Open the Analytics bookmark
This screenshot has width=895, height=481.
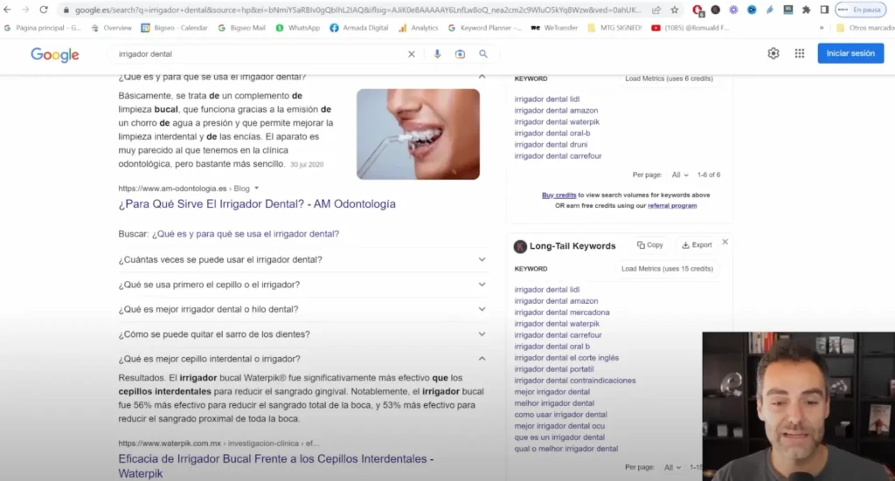(419, 27)
